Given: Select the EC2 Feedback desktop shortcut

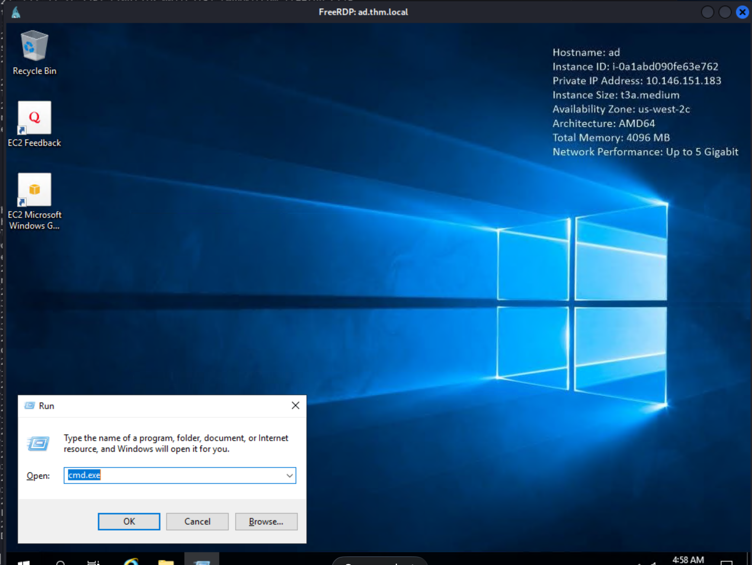Looking at the screenshot, I should (x=34, y=124).
